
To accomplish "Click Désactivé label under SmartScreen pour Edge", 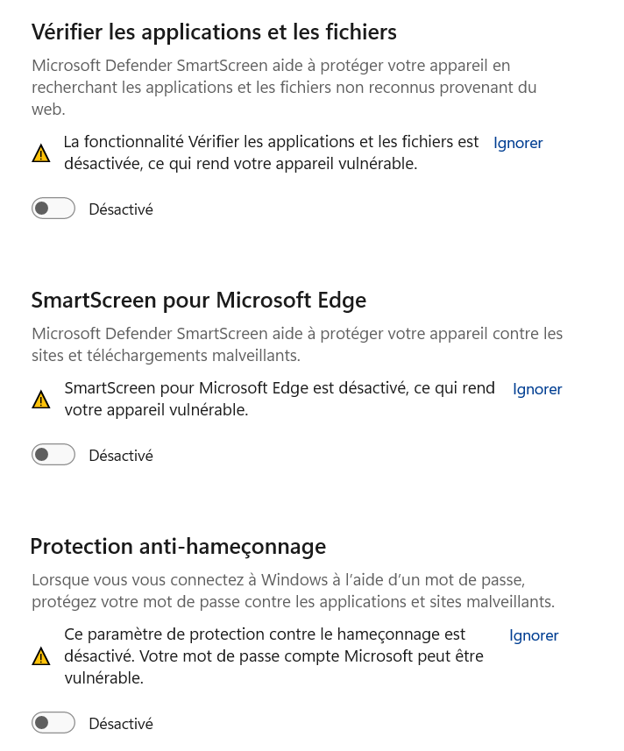I will click(x=121, y=456).
